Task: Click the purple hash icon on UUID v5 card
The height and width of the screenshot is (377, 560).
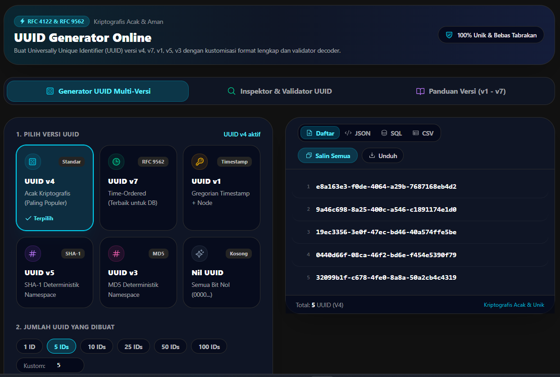Action: (33, 254)
